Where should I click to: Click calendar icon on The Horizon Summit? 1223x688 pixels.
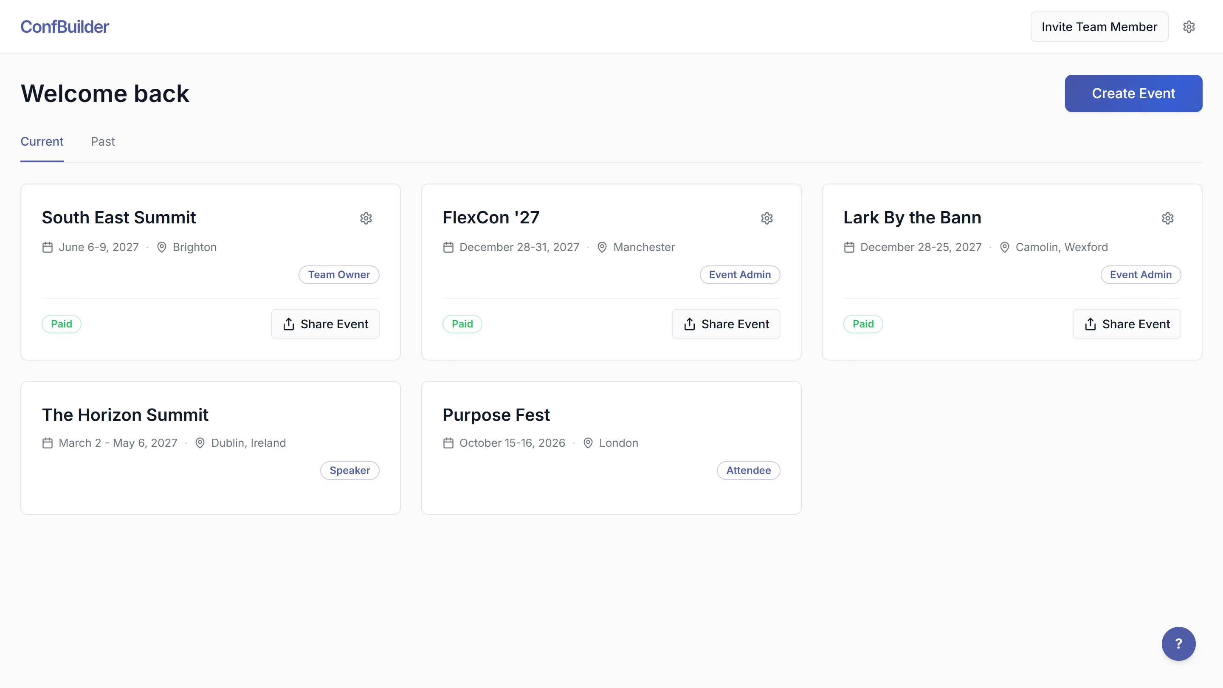[48, 443]
